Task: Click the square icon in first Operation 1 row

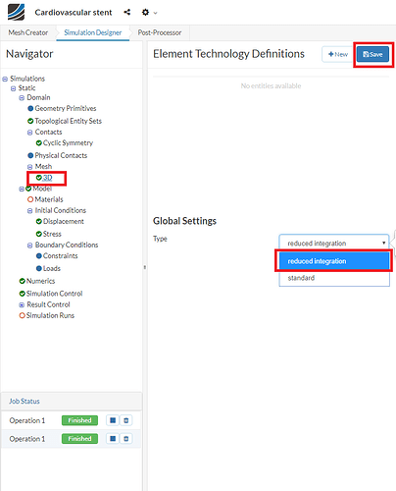Action: click(113, 420)
